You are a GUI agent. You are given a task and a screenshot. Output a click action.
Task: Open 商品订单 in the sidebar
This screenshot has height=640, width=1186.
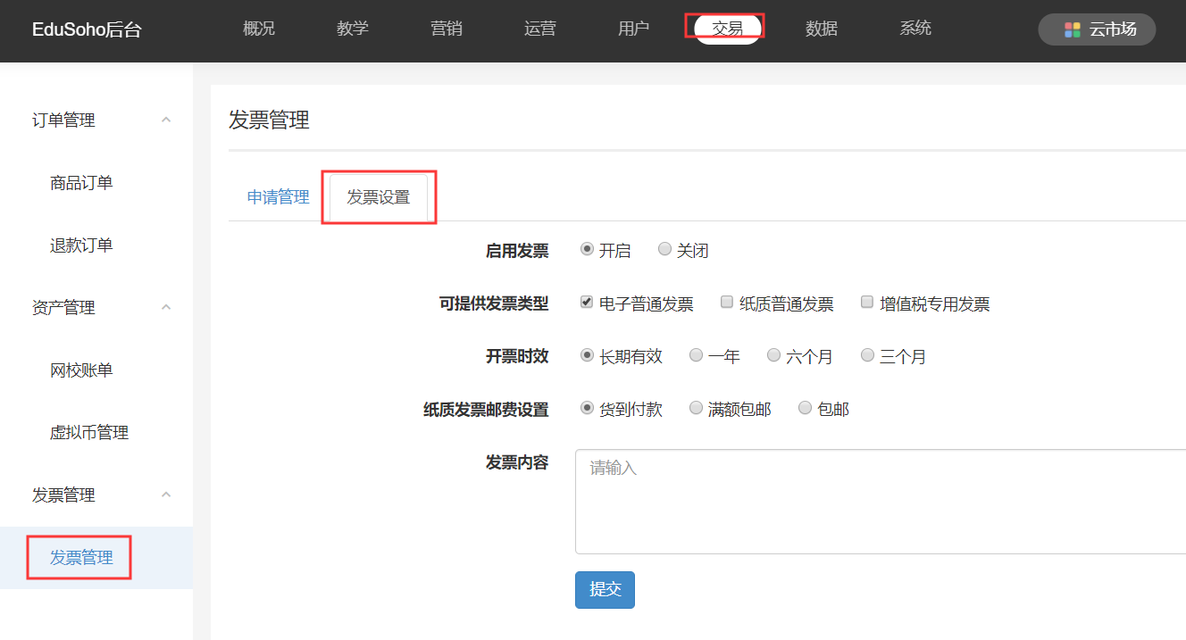[81, 183]
